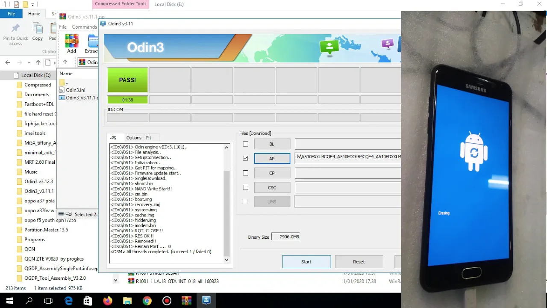Viewport: 547px width, 308px height.
Task: Open File Explorer from the taskbar
Action: coord(127,301)
